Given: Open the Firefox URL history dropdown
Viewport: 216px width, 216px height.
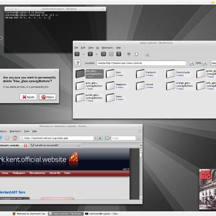Looking at the screenshot, I should pyautogui.click(x=96, y=138).
